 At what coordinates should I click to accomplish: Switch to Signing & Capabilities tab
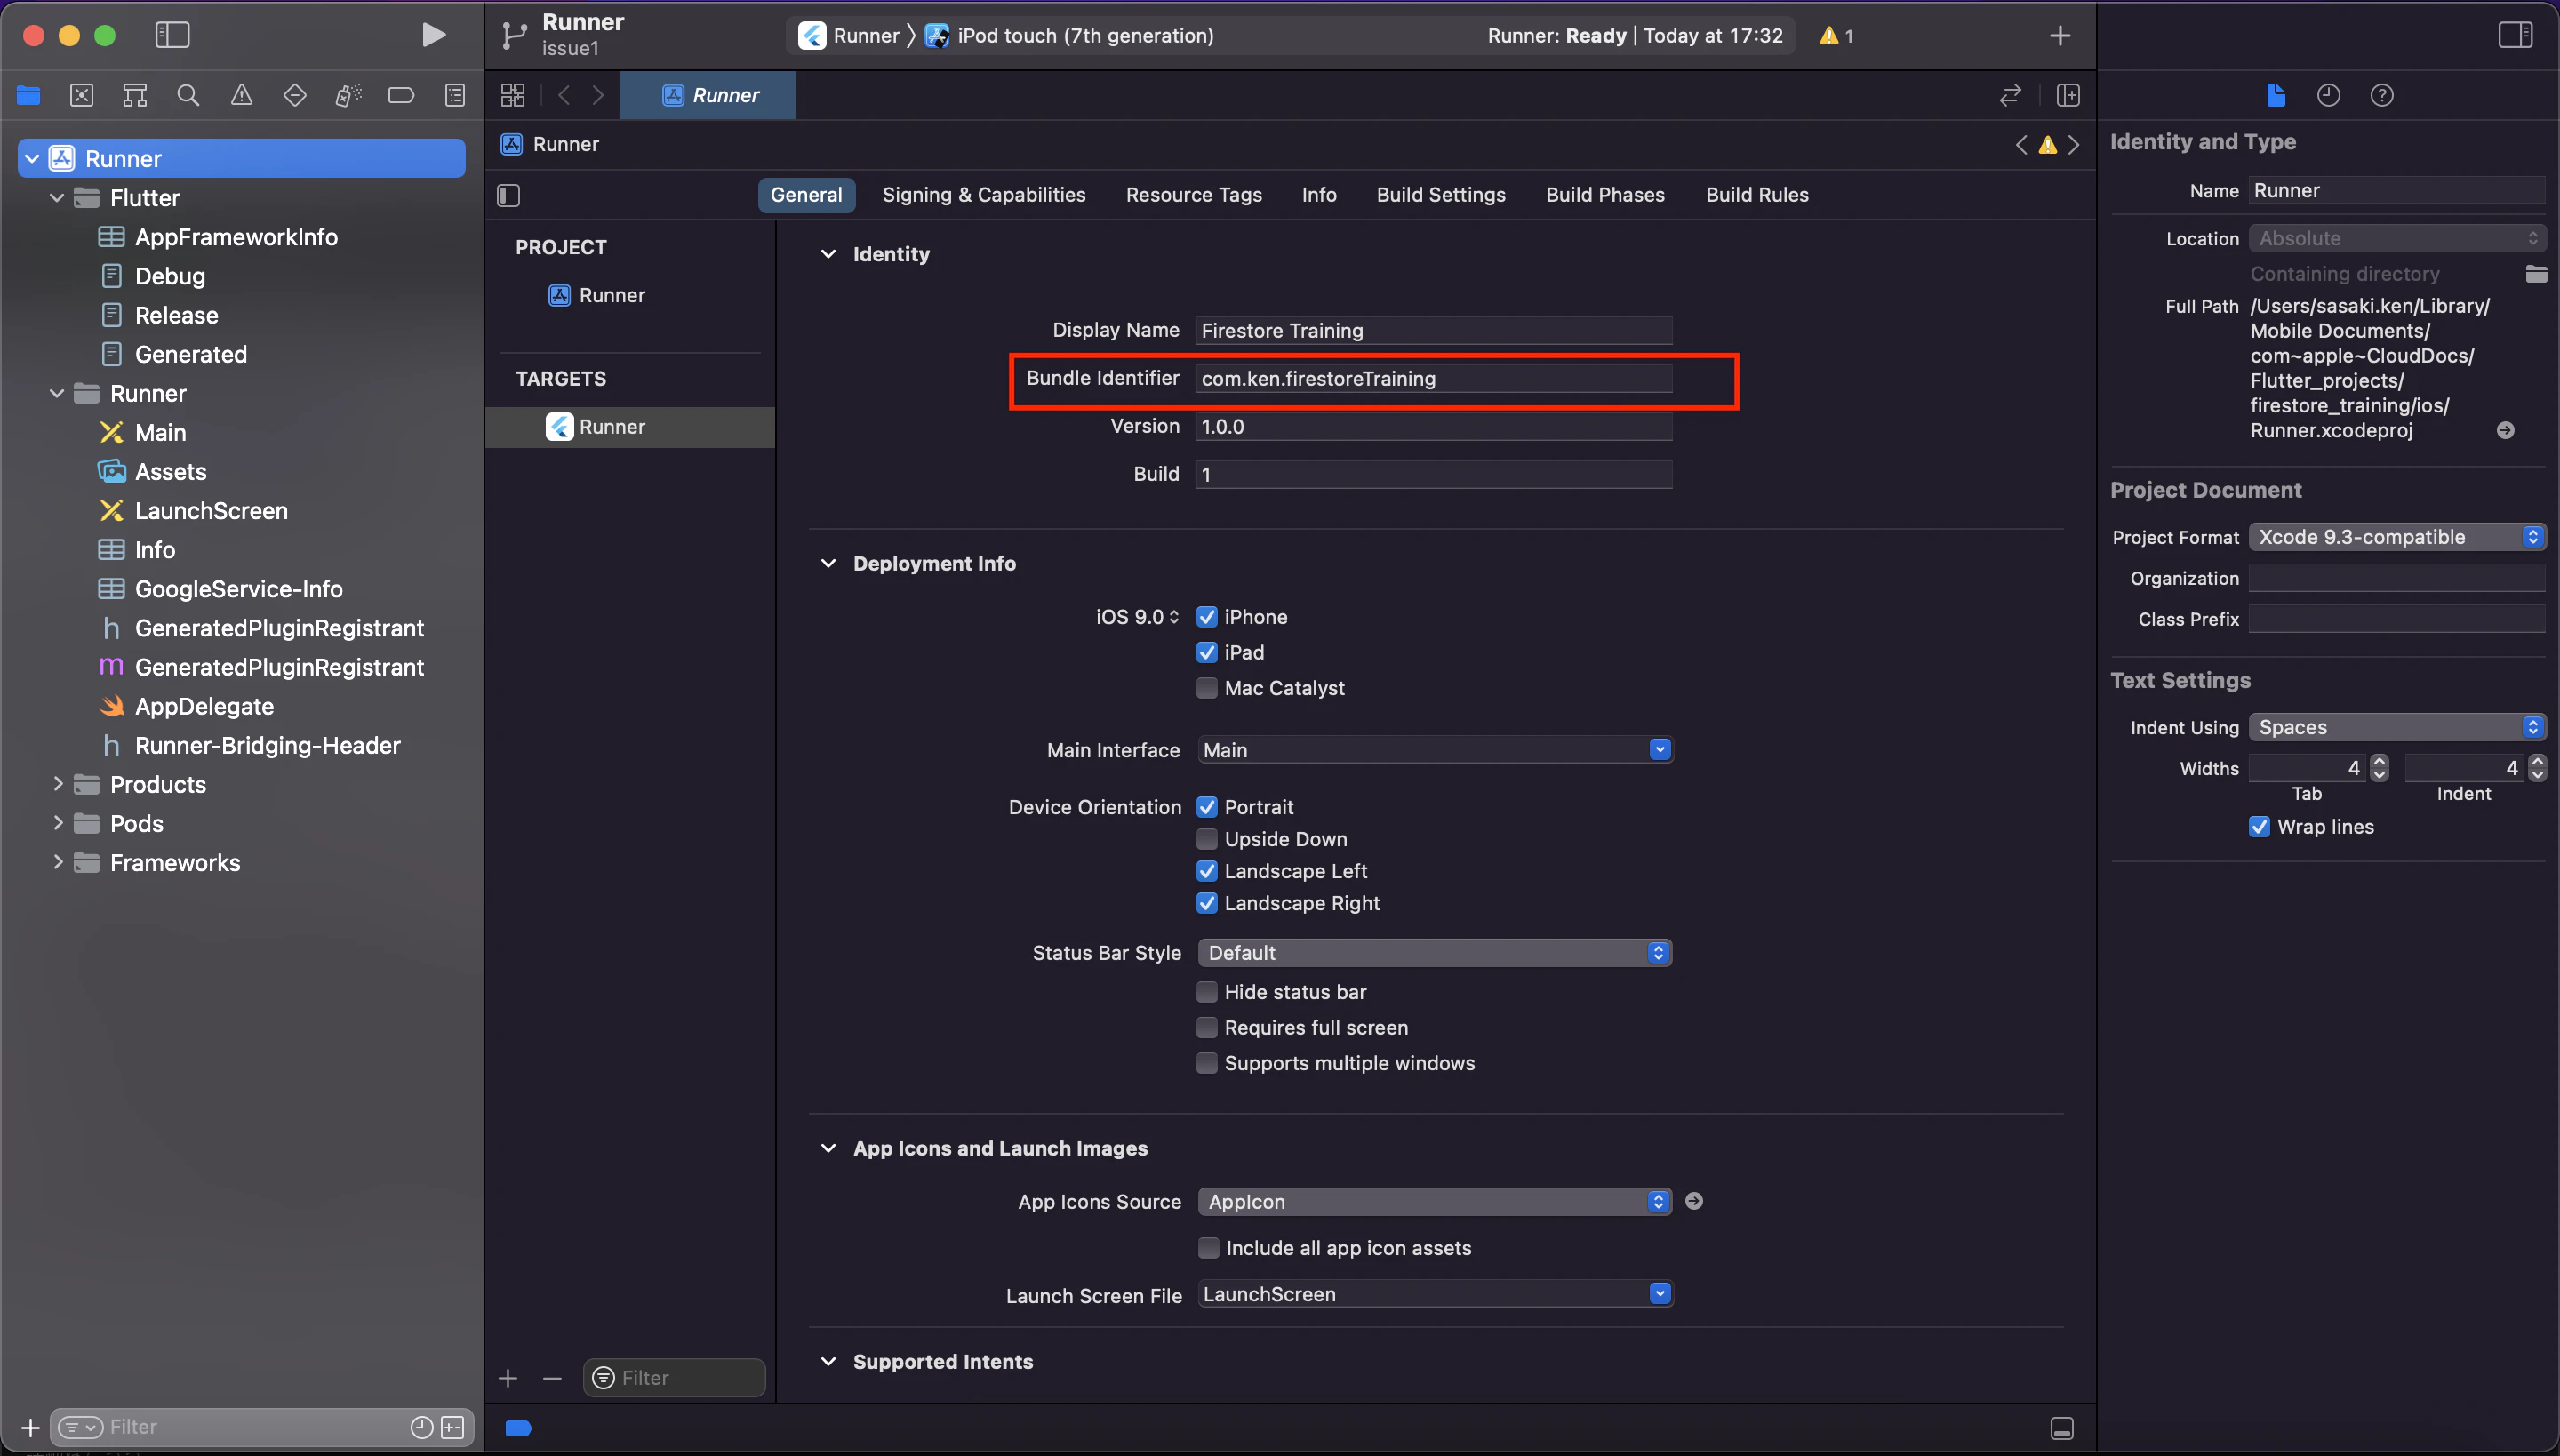tap(983, 195)
